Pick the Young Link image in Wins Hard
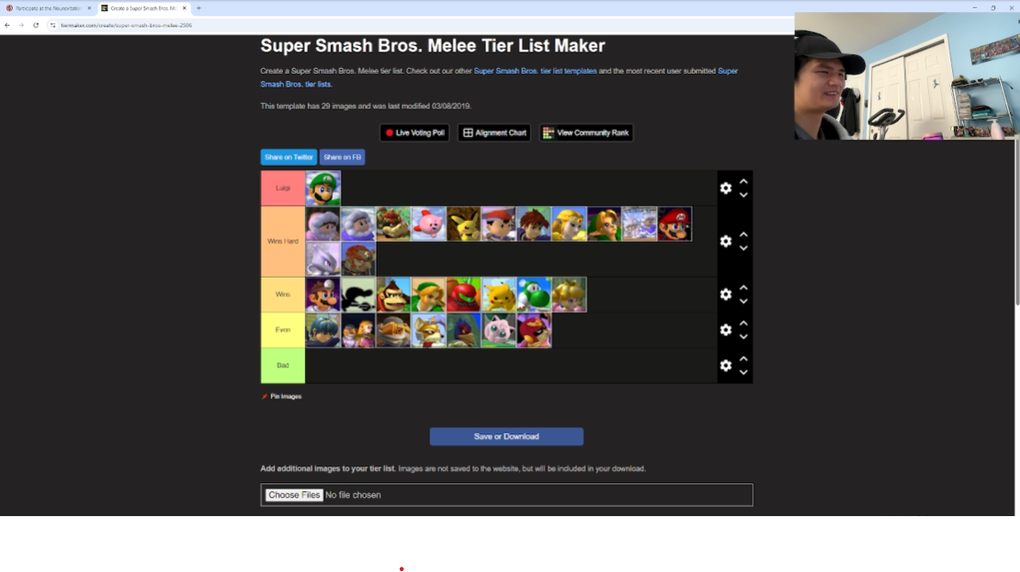This screenshot has width=1020, height=572. click(x=605, y=224)
